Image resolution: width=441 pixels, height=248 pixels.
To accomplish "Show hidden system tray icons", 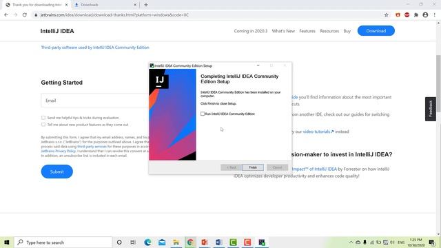I will pyautogui.click(x=351, y=242).
